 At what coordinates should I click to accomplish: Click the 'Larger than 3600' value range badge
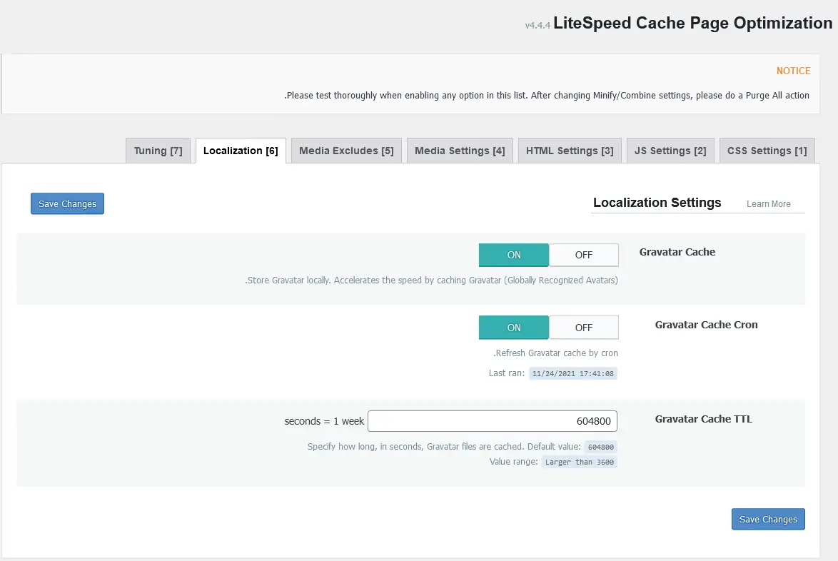click(x=579, y=462)
